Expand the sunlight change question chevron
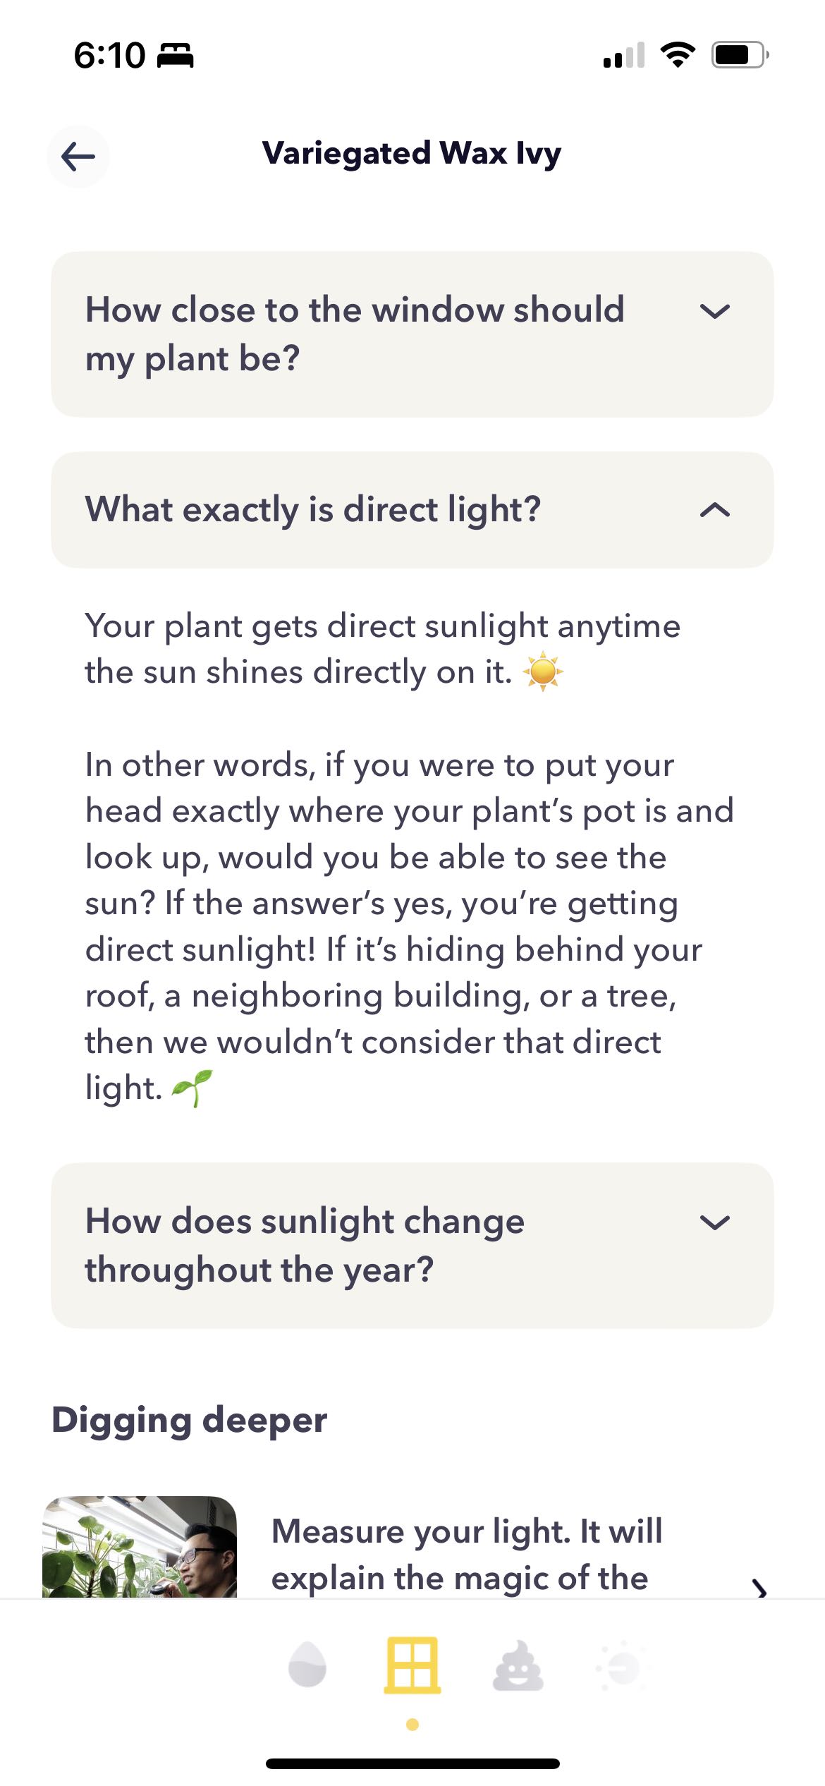This screenshot has width=825, height=1786. click(715, 1222)
